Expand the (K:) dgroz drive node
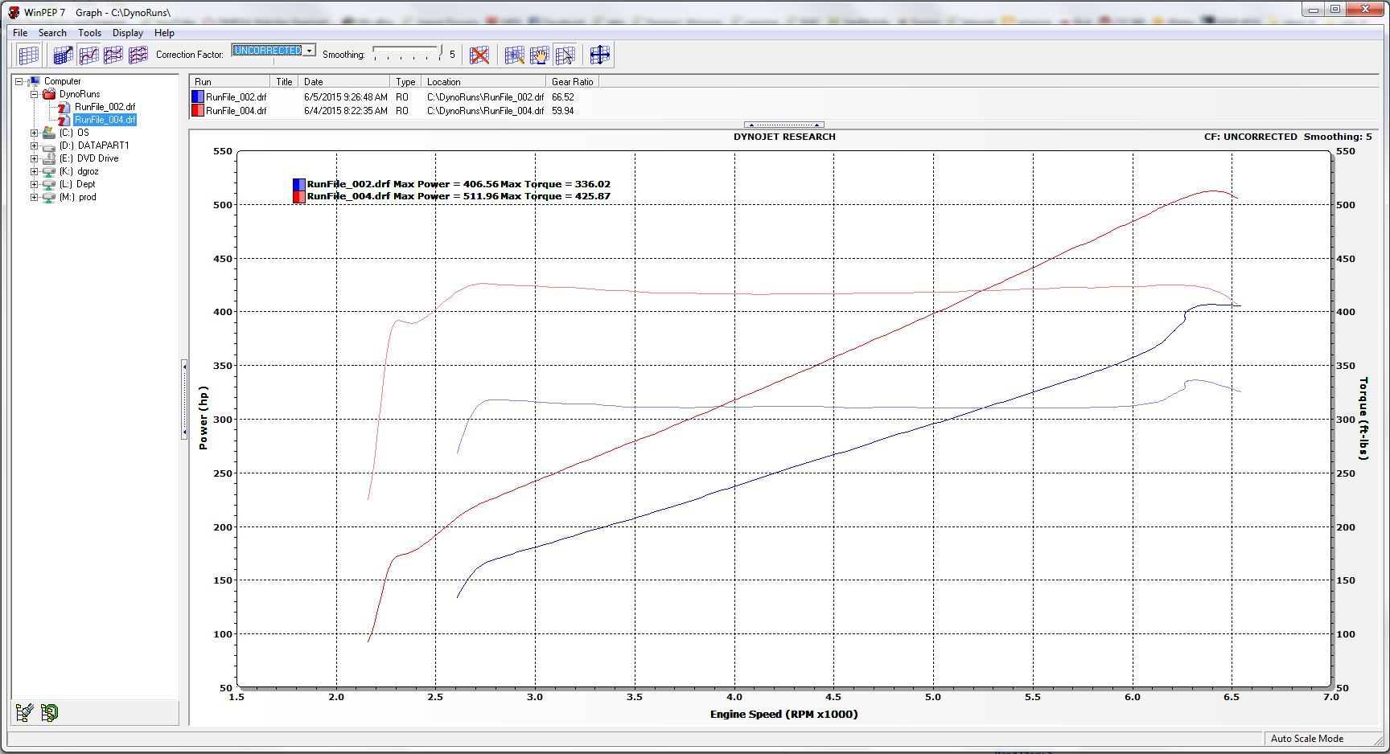Screen dimensions: 1390x754 (35, 171)
